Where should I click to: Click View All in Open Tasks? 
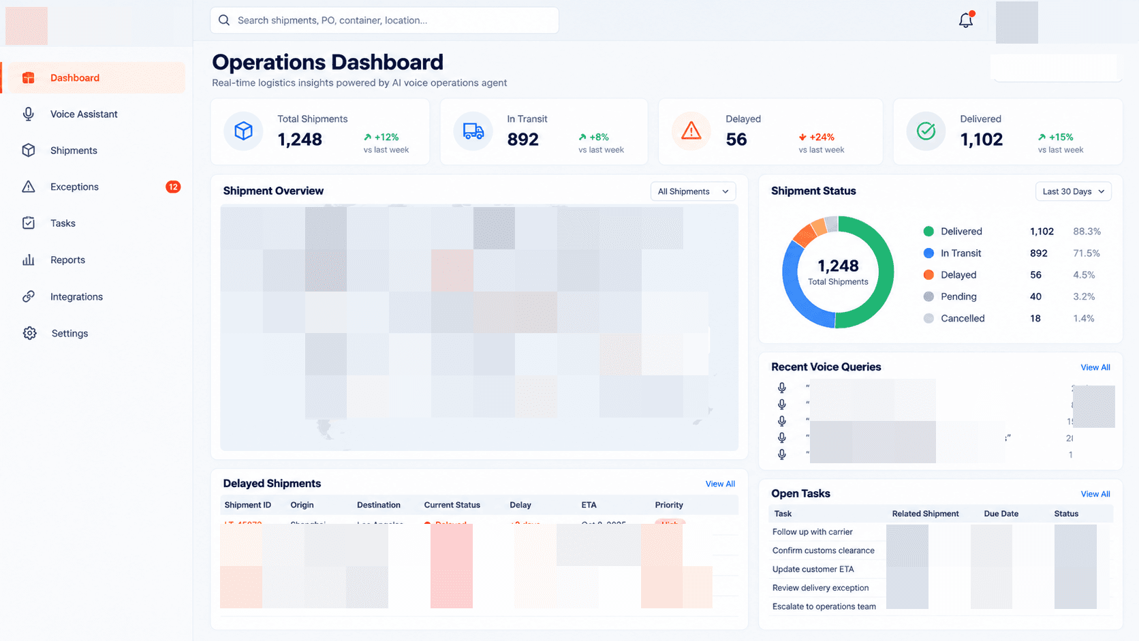click(x=1095, y=494)
